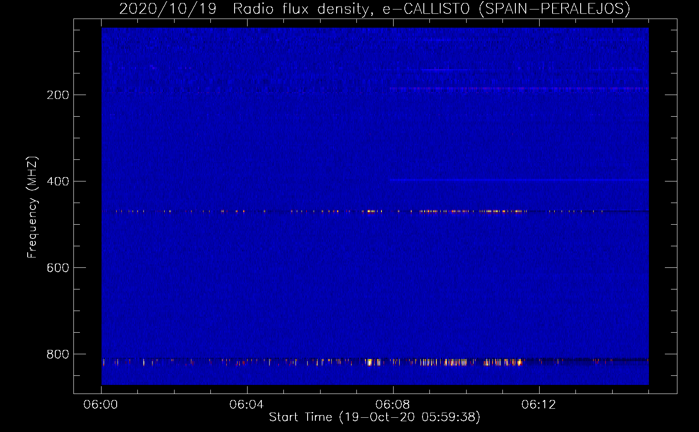Click the 600 frequency tick label
The width and height of the screenshot is (699, 432).
tap(58, 268)
